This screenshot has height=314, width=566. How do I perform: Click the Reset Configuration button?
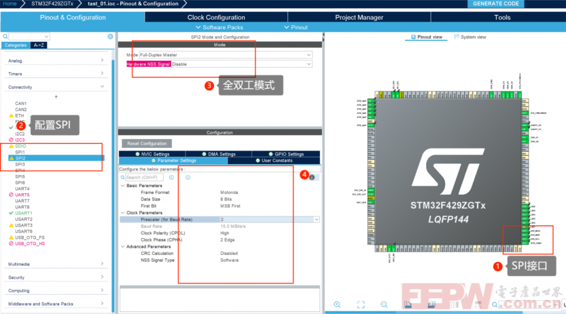tap(147, 143)
